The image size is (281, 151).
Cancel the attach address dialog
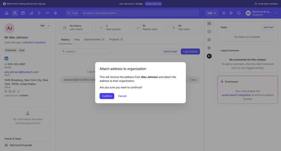[x=122, y=96]
